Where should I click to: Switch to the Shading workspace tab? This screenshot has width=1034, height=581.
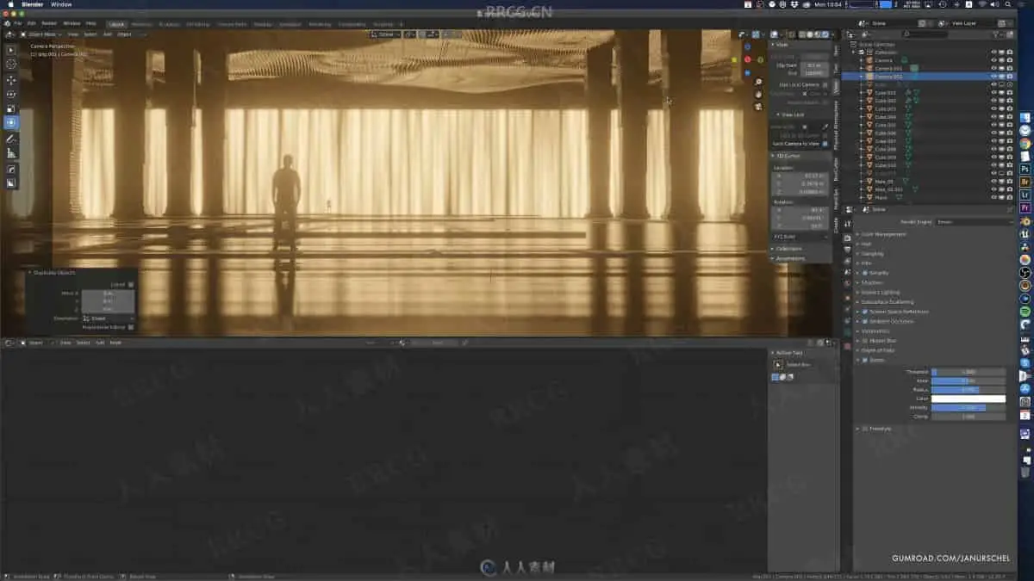click(263, 24)
